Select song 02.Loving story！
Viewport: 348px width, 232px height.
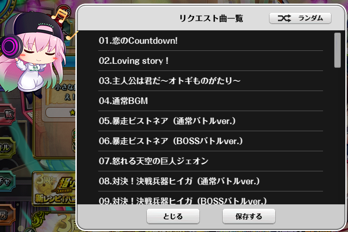(211, 61)
